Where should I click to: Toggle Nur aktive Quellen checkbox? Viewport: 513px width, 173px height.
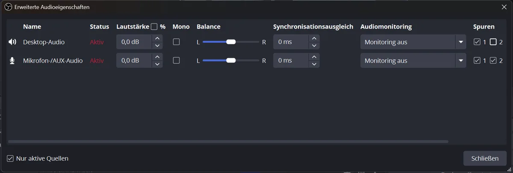click(x=10, y=158)
